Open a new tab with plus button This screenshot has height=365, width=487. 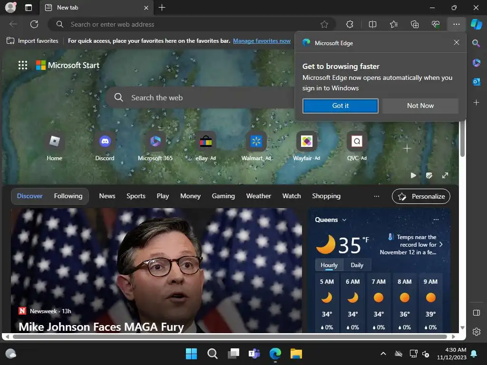tap(162, 8)
